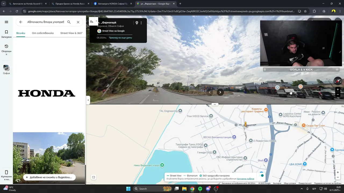Open the Windows Start menu
Screen dimensions: 344x193
[x=128, y=189]
